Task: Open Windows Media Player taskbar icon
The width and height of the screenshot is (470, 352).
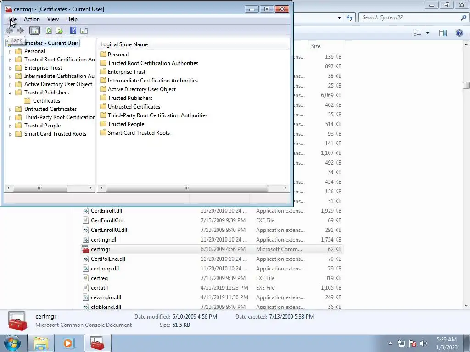Action: click(x=68, y=343)
